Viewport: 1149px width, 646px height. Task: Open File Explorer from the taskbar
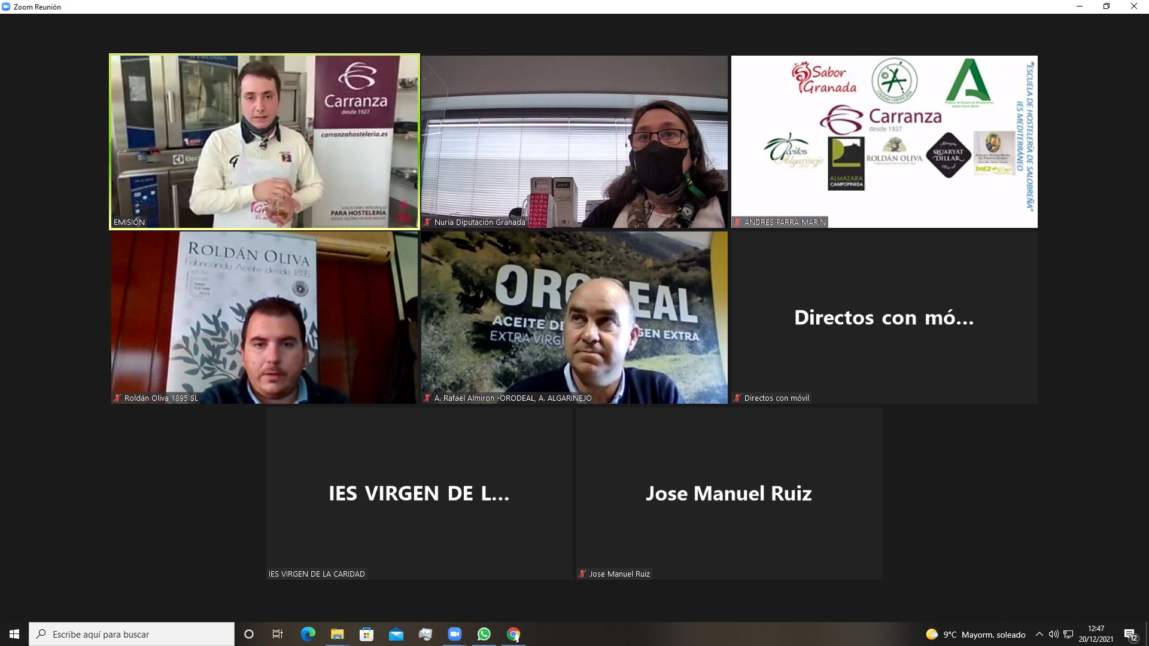point(337,634)
